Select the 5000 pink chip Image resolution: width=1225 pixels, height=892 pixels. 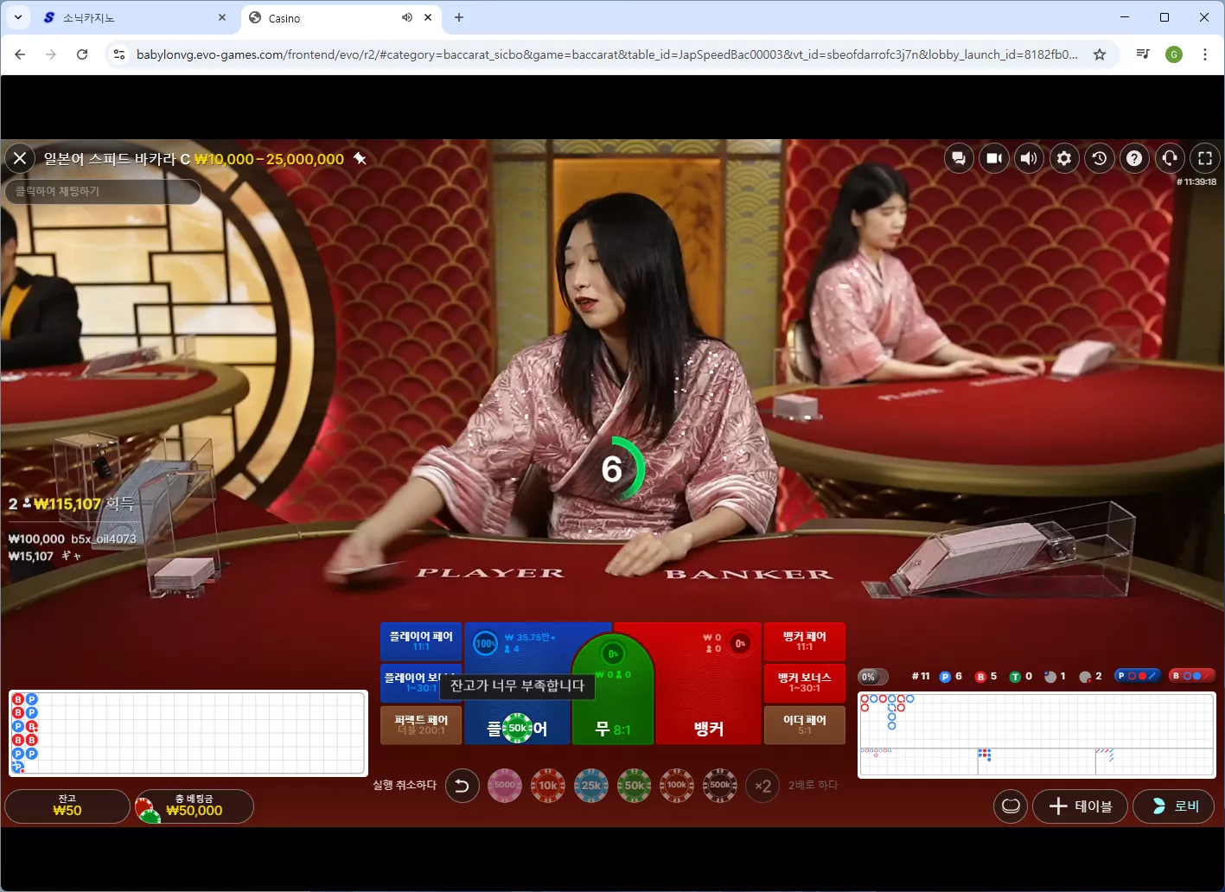click(505, 786)
